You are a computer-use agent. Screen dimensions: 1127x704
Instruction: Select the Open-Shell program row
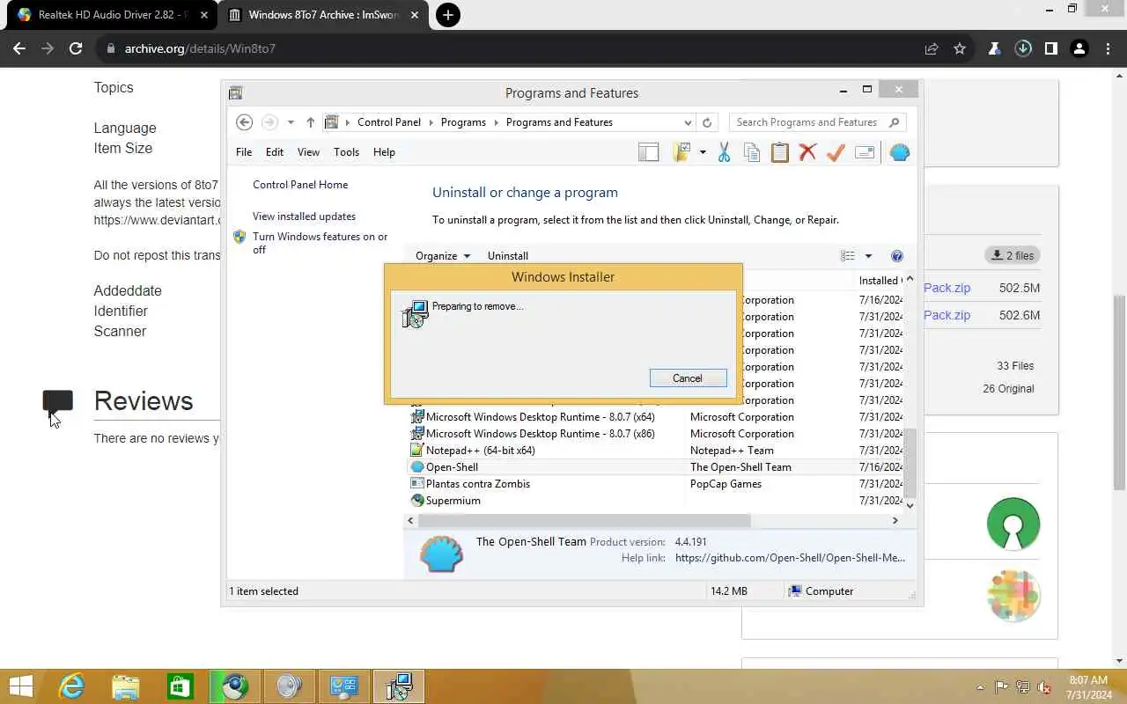(656, 467)
